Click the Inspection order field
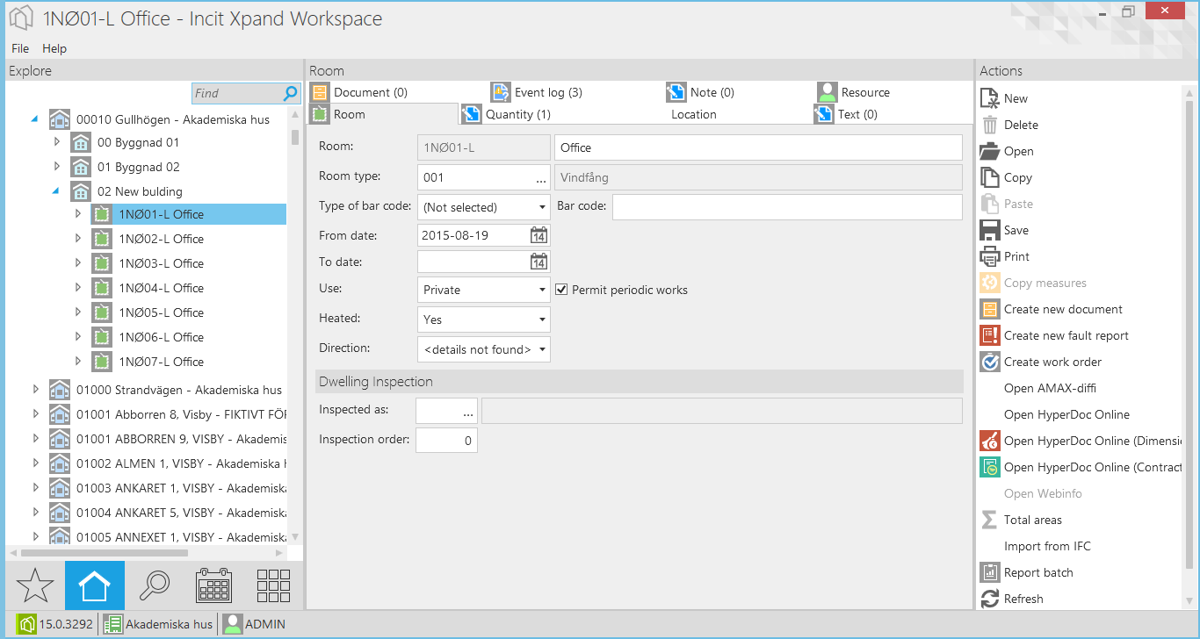Viewport: 1200px width, 639px height. [x=446, y=440]
